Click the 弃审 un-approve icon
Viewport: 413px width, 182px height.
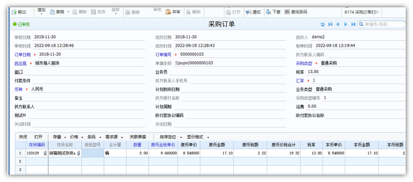[x=168, y=12]
